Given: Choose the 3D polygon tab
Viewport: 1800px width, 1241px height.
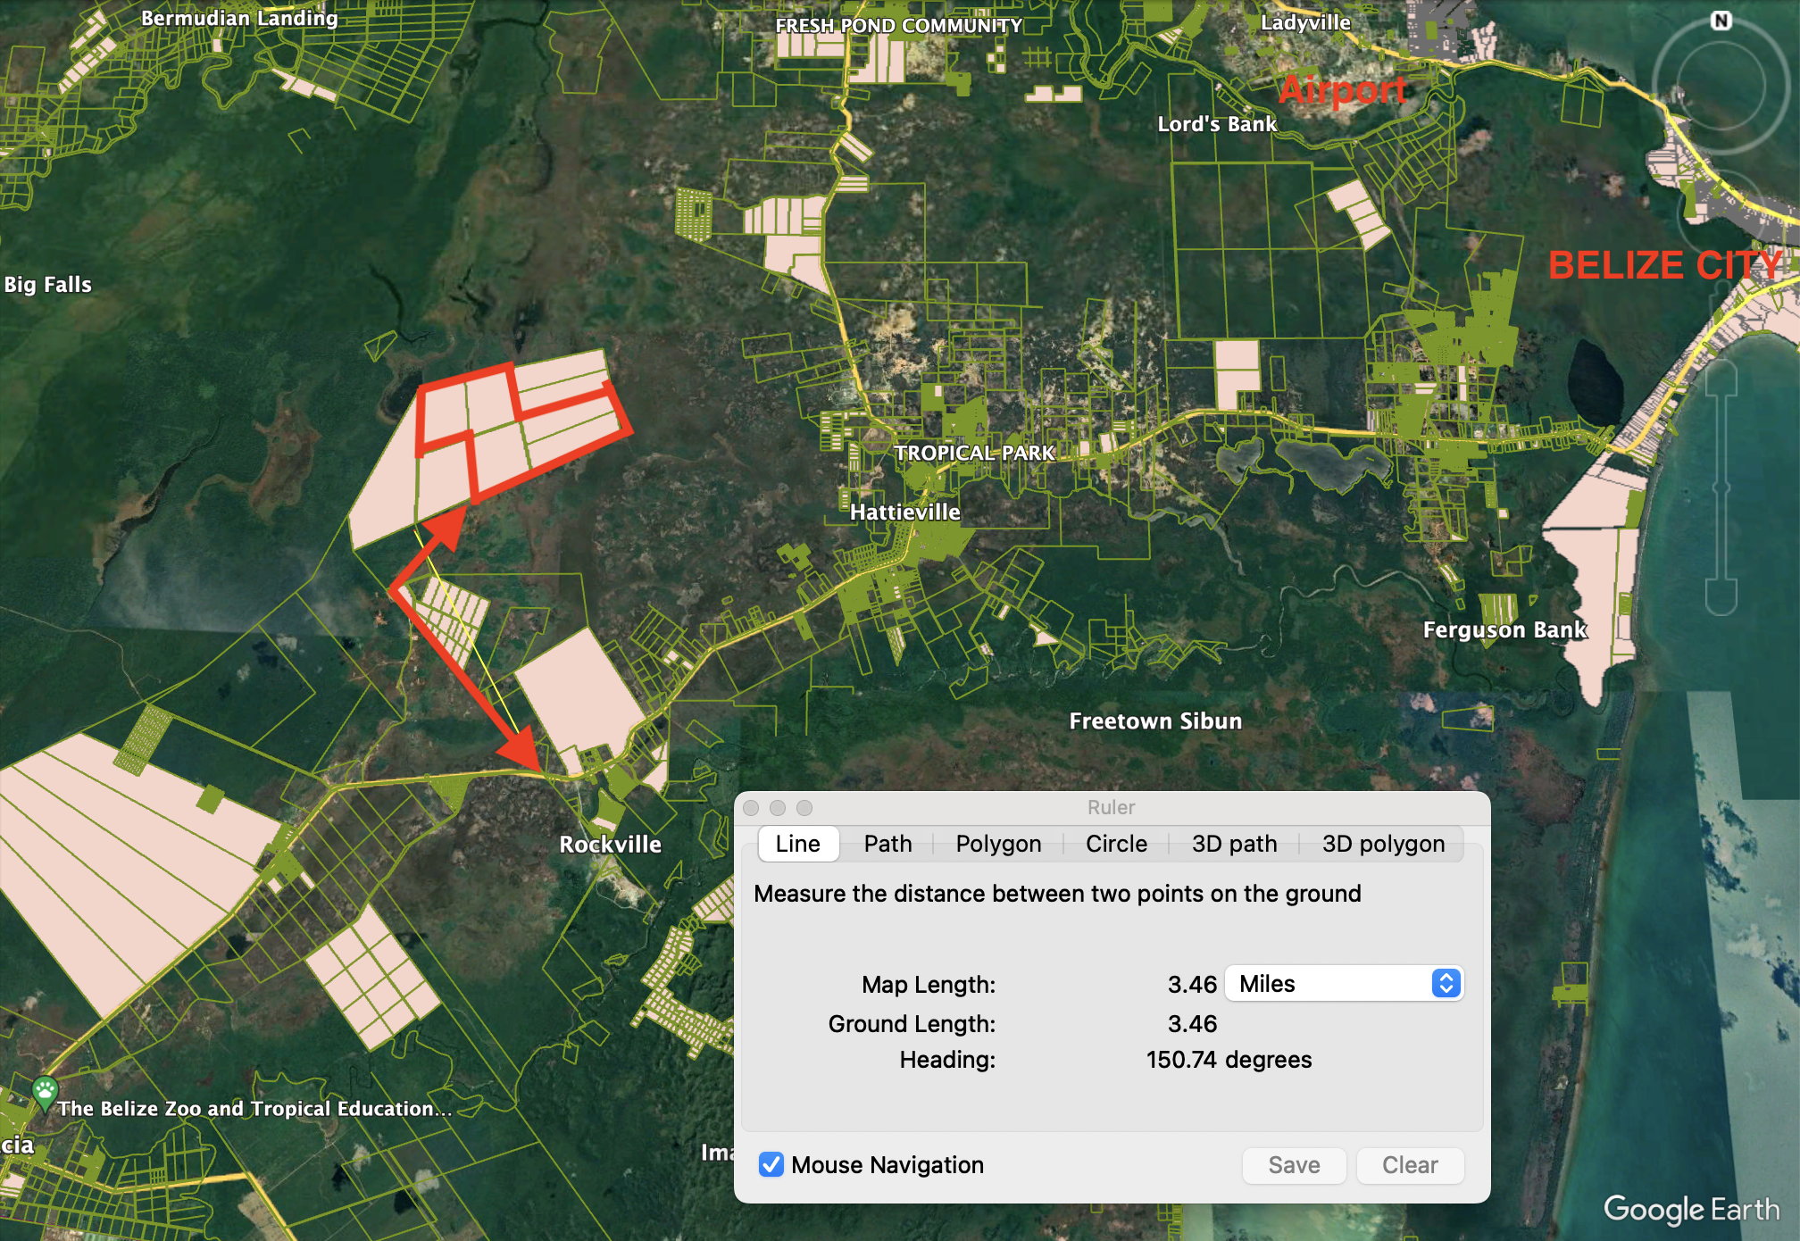Looking at the screenshot, I should (1383, 844).
